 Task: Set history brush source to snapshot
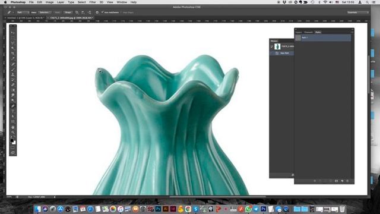pos(272,46)
